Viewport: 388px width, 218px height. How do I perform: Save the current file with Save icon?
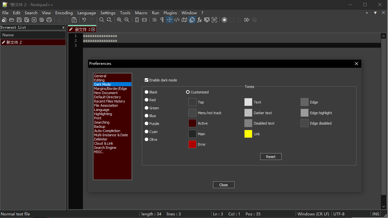pos(19,20)
